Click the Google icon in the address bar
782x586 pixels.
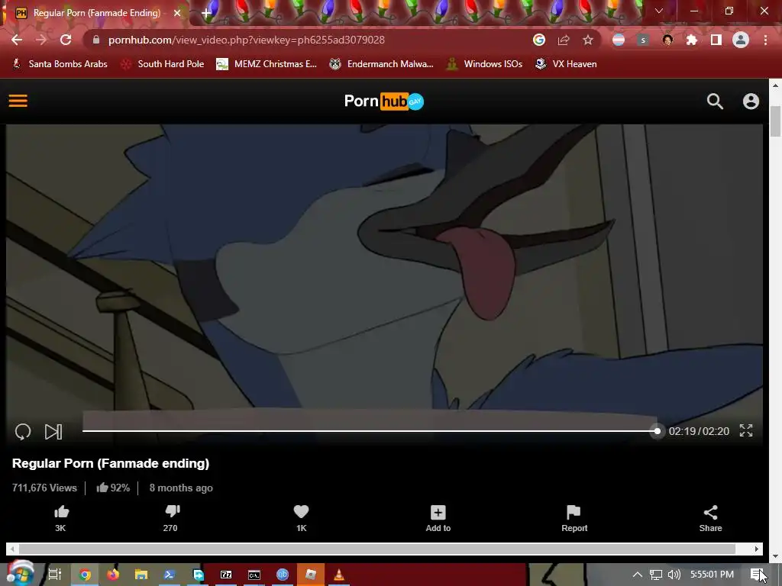click(x=539, y=40)
